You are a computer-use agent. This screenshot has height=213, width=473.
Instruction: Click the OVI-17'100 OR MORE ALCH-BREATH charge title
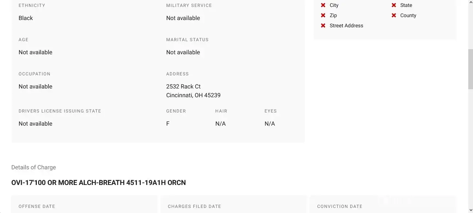pos(98,182)
